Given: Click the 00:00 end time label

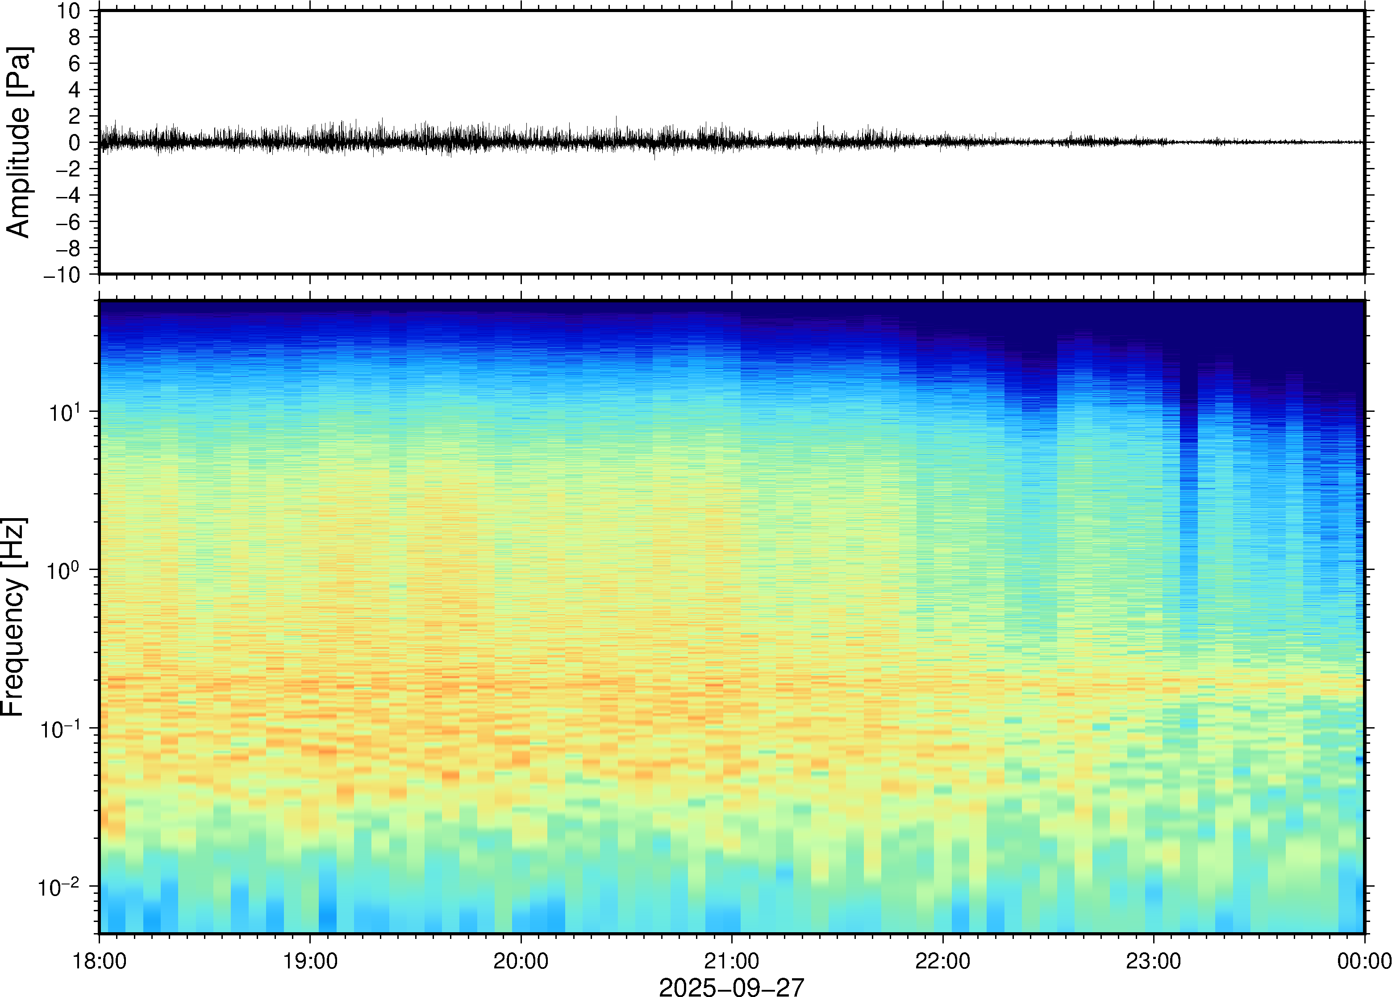Looking at the screenshot, I should pyautogui.click(x=1364, y=961).
